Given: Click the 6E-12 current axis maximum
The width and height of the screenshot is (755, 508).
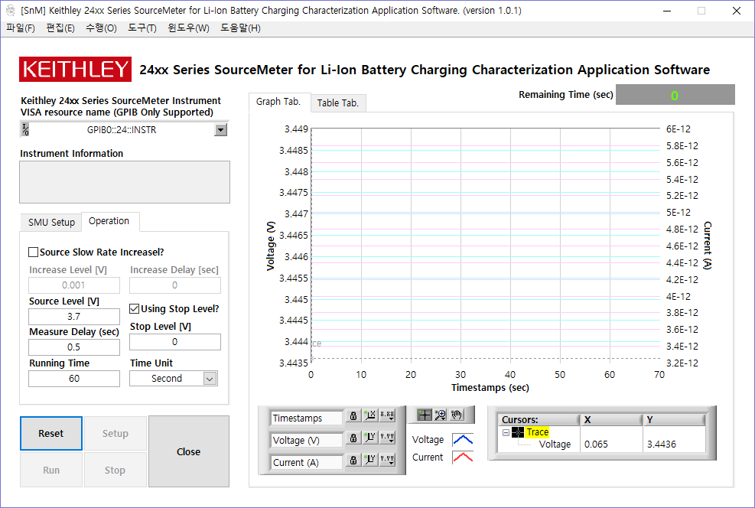Looking at the screenshot, I should (679, 129).
